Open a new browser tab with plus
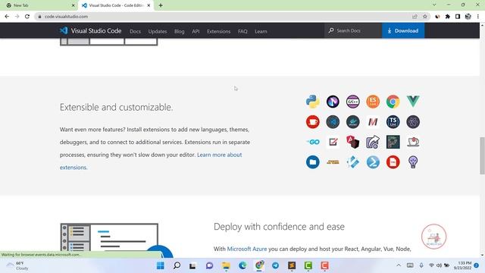 (161, 5)
